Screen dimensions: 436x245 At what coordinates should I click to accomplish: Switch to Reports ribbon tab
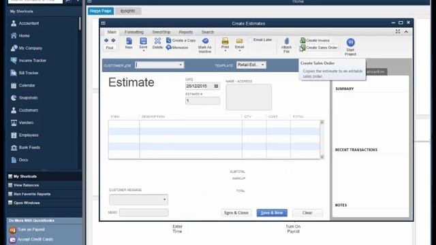[x=186, y=32]
